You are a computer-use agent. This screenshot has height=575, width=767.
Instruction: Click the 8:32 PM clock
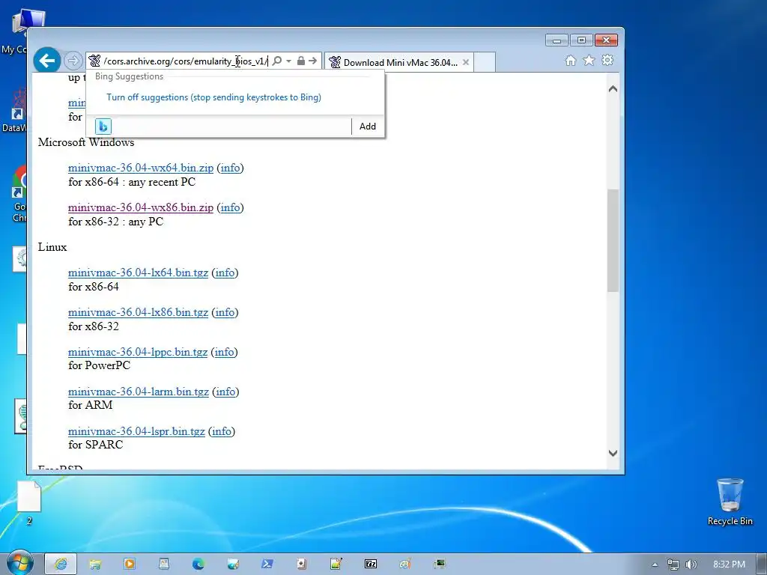coord(729,565)
